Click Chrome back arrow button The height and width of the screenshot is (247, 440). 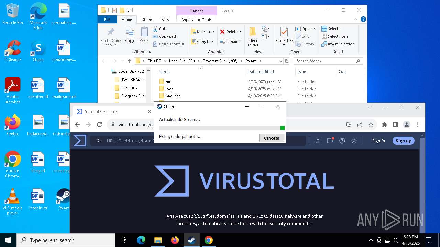(x=77, y=125)
